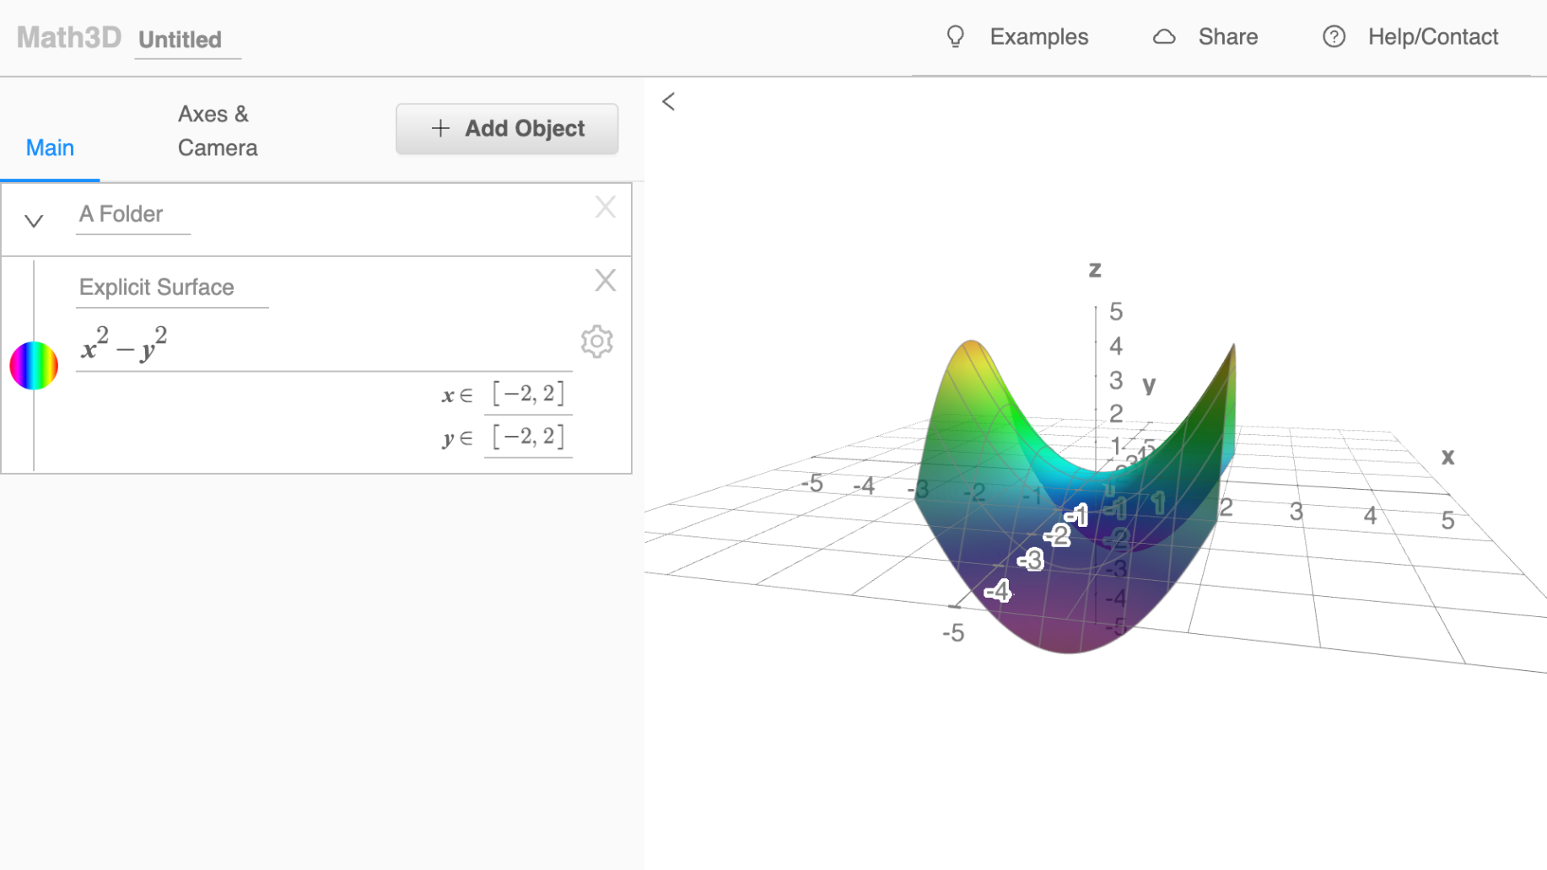Click the question mark Help icon
Image resolution: width=1547 pixels, height=870 pixels.
(1334, 37)
